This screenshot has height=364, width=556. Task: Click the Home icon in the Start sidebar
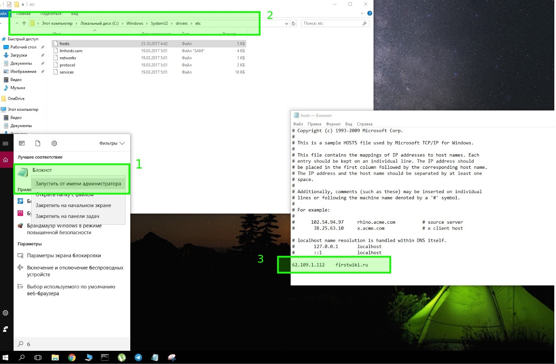click(x=6, y=160)
